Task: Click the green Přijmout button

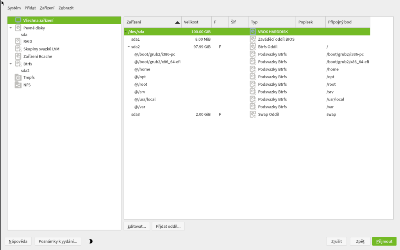Action: point(384,241)
